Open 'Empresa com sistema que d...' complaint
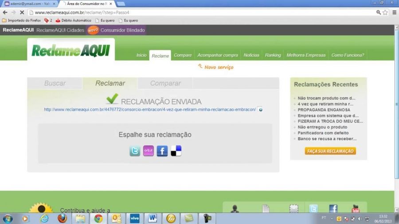This screenshot has width=399, height=224. pos(328,116)
